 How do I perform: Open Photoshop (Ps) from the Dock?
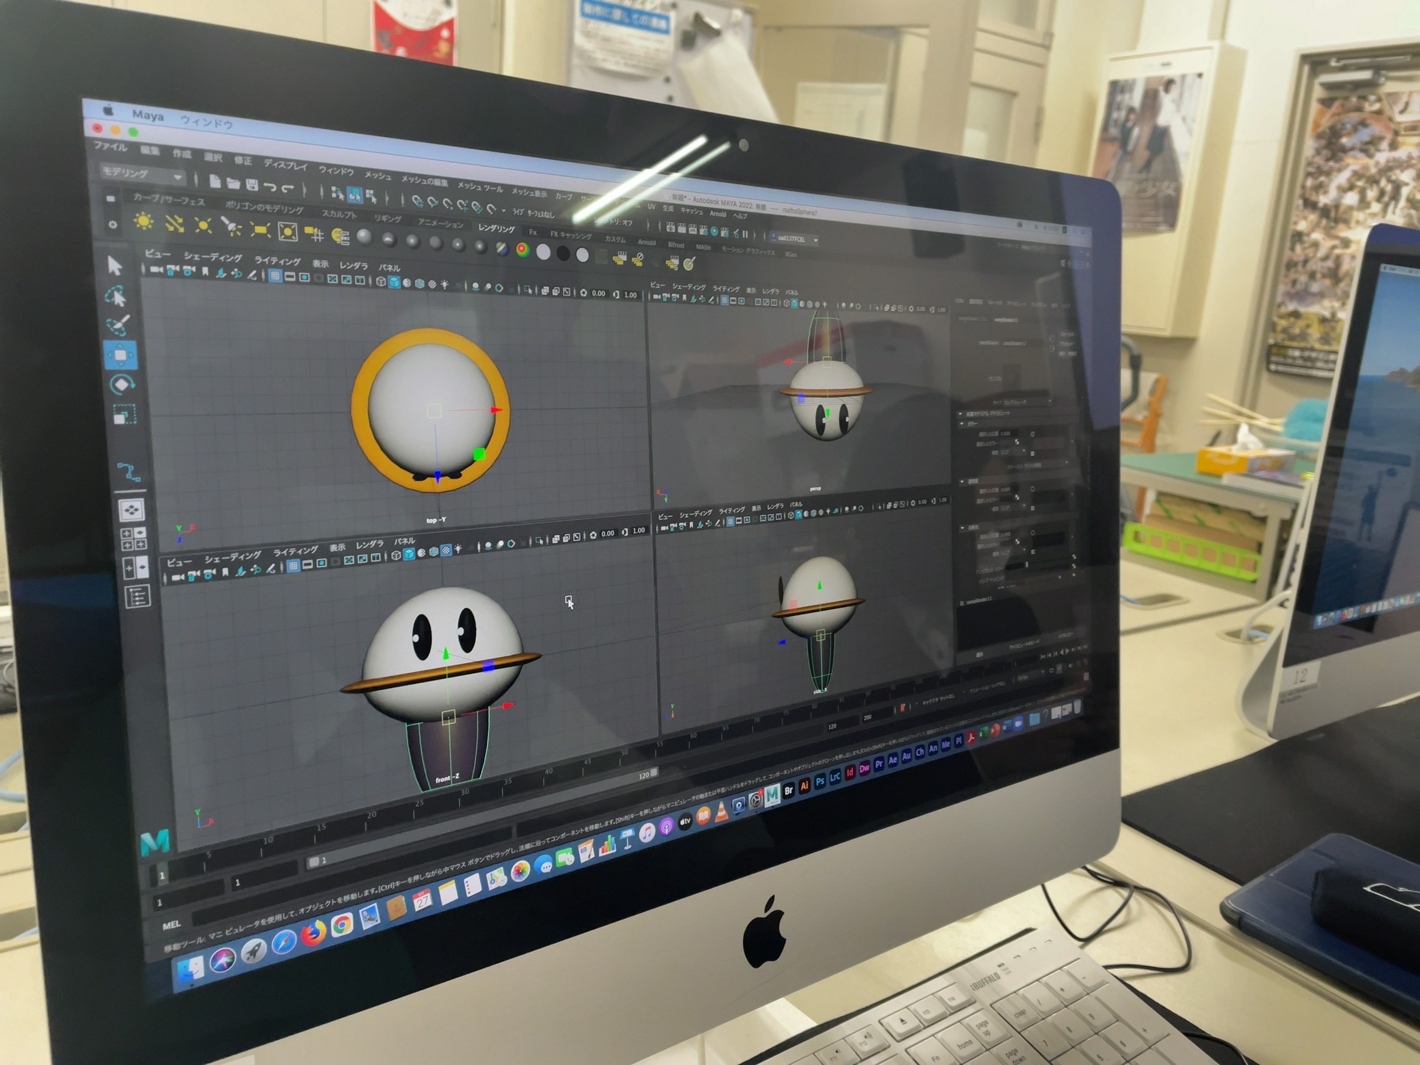point(820,782)
